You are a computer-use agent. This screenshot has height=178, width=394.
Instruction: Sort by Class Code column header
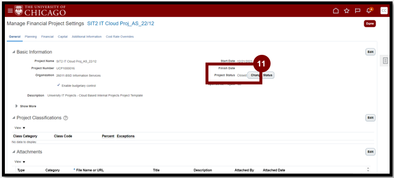point(63,136)
